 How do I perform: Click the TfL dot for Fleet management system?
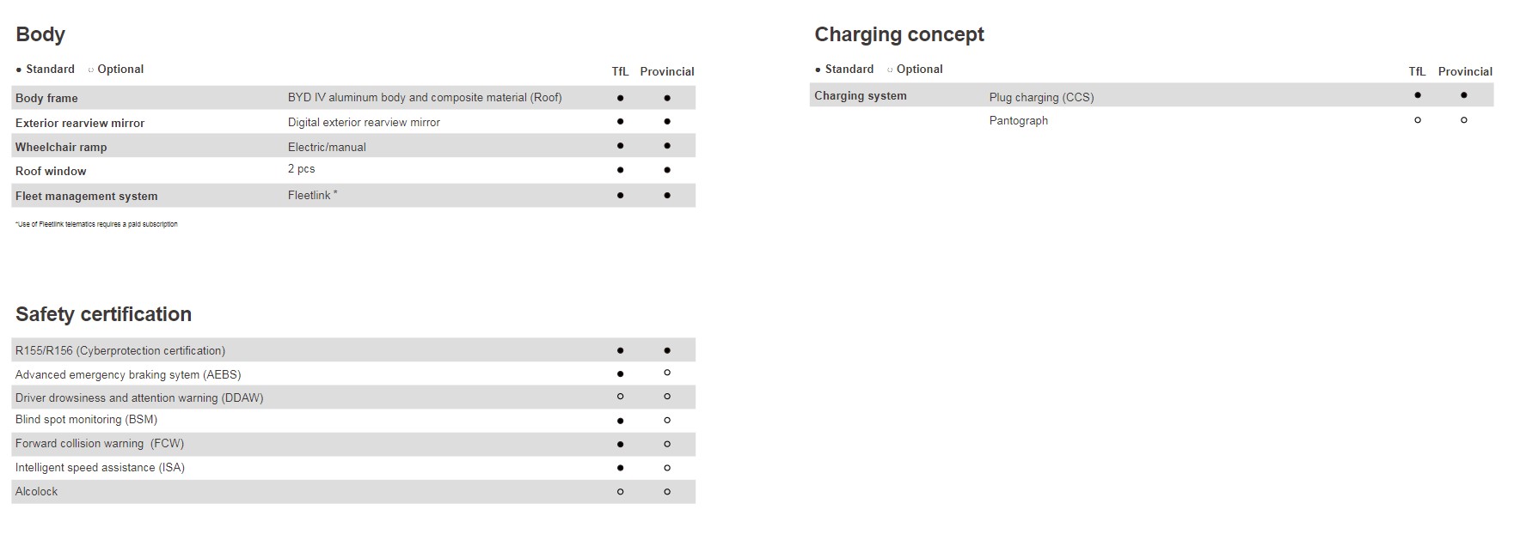620,196
